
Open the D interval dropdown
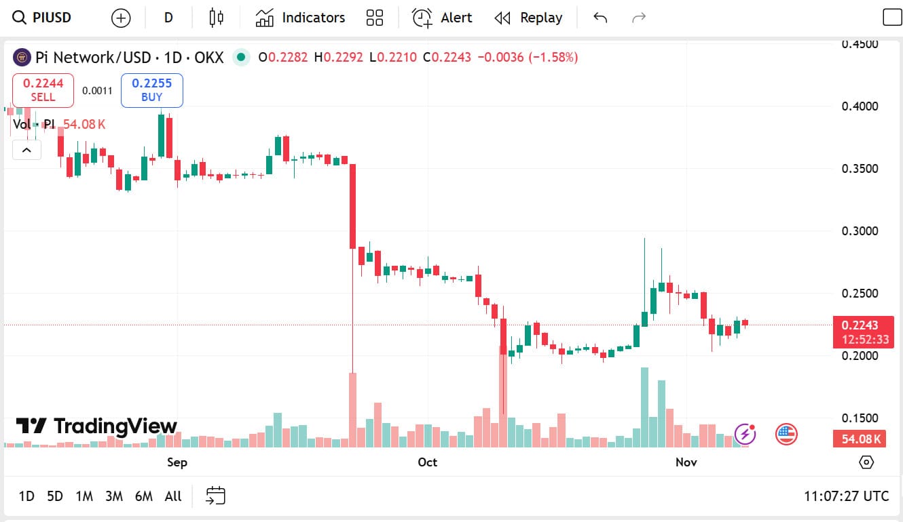(168, 18)
